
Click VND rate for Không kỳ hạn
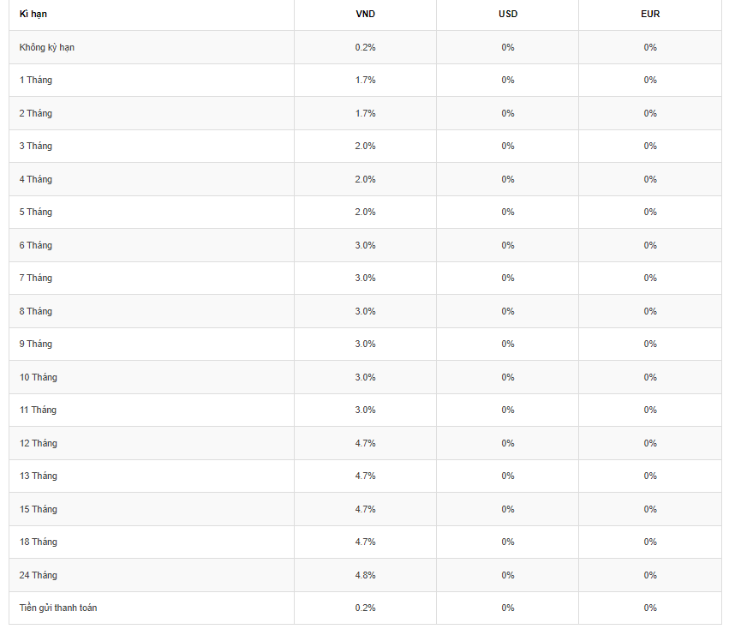(365, 47)
